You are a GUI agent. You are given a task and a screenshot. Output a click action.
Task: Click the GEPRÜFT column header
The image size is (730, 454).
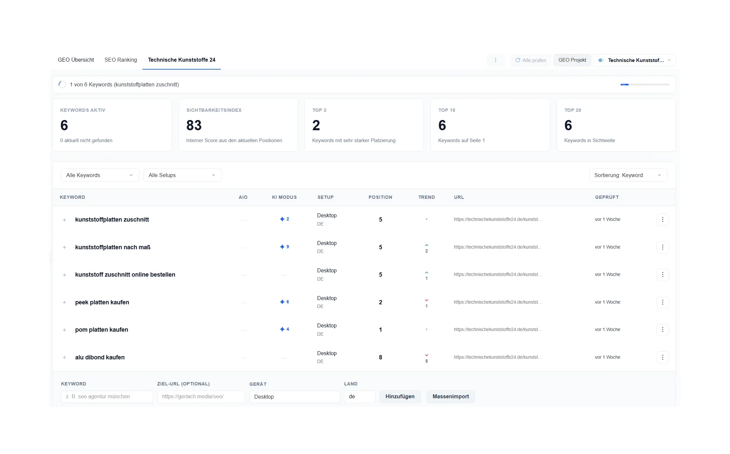(607, 197)
